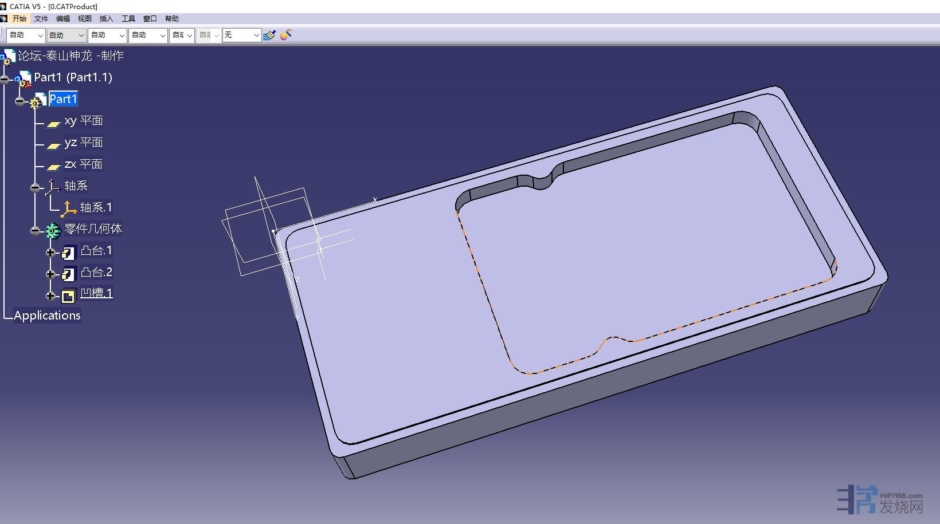Collapse the 零件几何体 tree node
This screenshot has width=940, height=524.
pyautogui.click(x=36, y=230)
